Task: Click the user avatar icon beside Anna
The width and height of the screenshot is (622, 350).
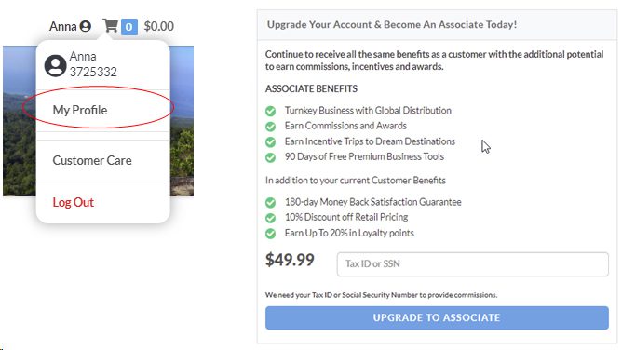Action: 86,26
